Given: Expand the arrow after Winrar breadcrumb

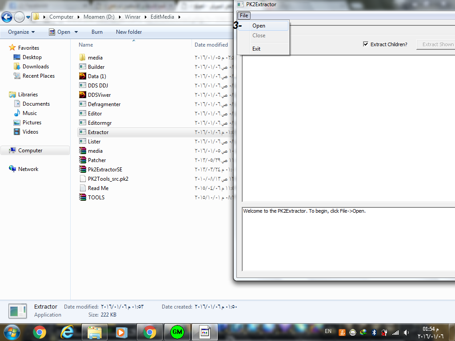Looking at the screenshot, I should pos(146,17).
